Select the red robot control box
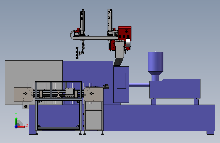 click(125, 33)
